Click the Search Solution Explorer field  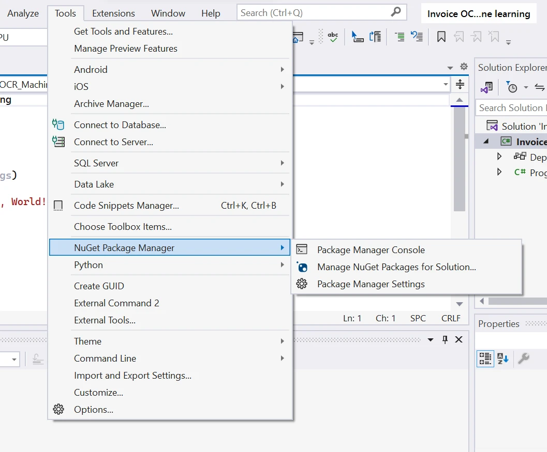[510, 108]
